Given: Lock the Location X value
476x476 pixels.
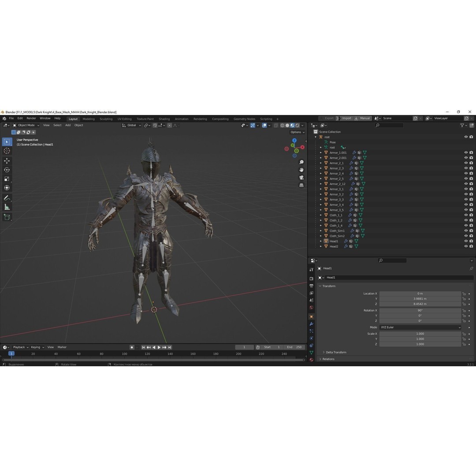Looking at the screenshot, I should tap(464, 294).
